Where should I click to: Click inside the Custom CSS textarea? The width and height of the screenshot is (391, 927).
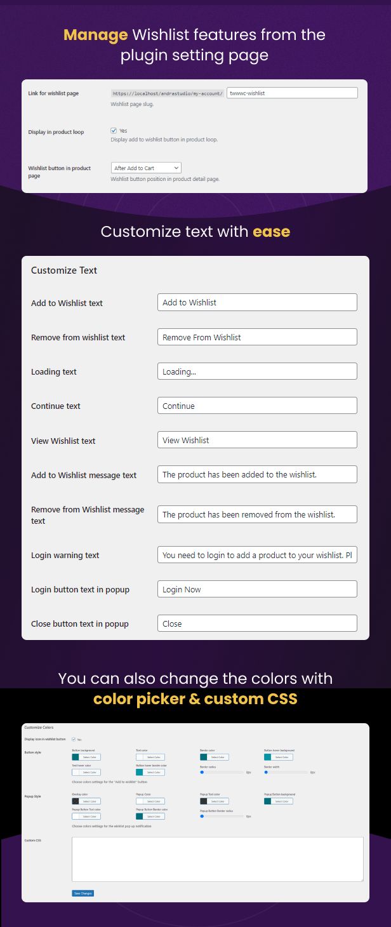pos(217,859)
